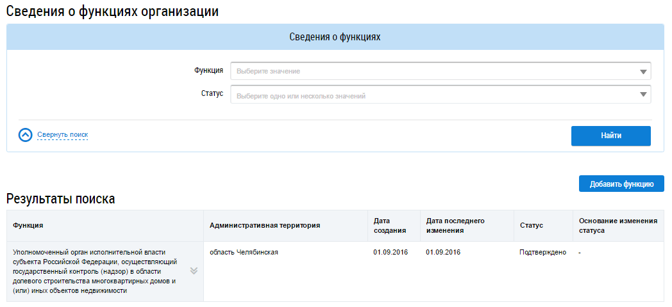Viewport: 672px width, 307px height.
Task: Click the Административная территория column header
Action: point(264,226)
